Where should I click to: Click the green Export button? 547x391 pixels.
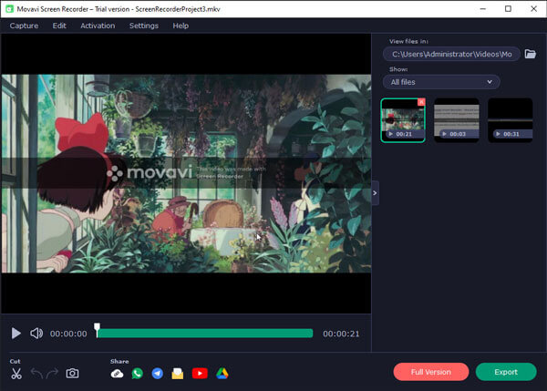point(506,372)
